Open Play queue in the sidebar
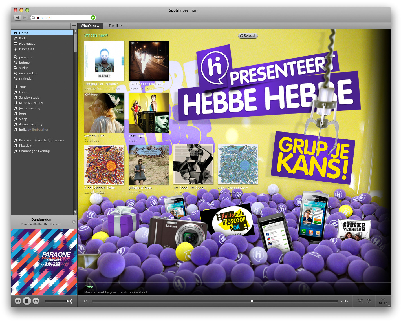 42,44
